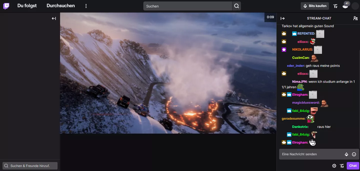The height and width of the screenshot is (171, 360).
Task: Click the Pepe emote in geradesumme's message
Action: pos(310,119)
